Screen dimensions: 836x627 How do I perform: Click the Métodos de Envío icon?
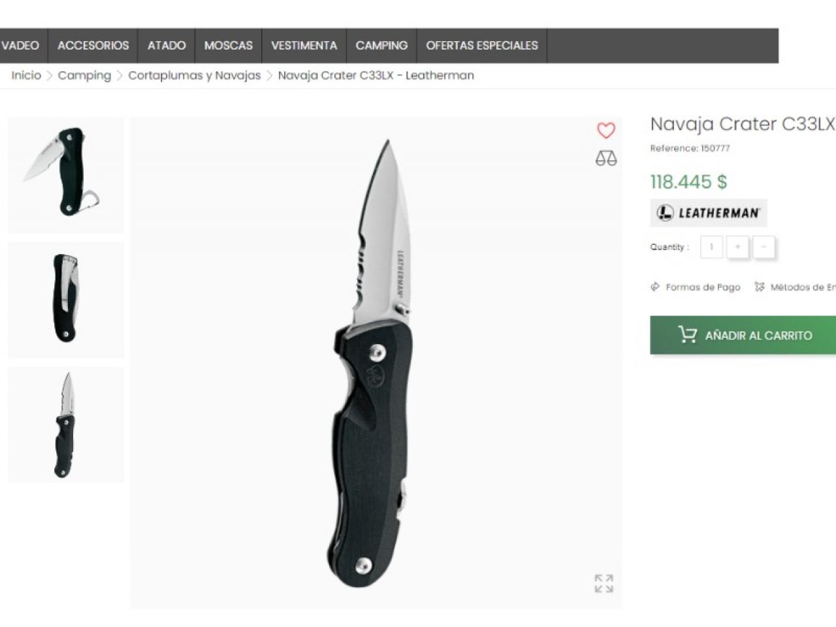(x=759, y=287)
